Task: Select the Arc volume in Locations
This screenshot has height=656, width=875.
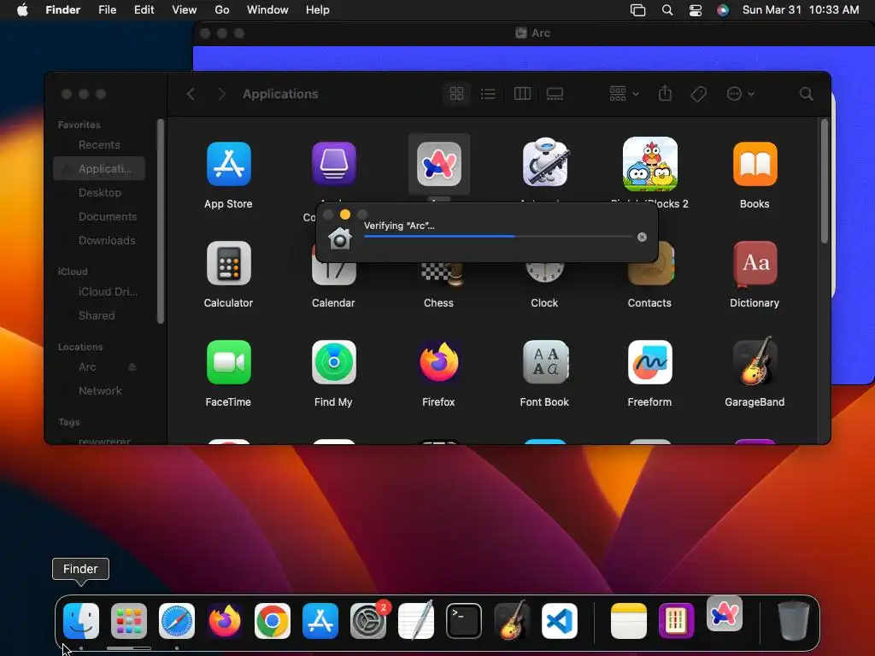Action: tap(88, 367)
